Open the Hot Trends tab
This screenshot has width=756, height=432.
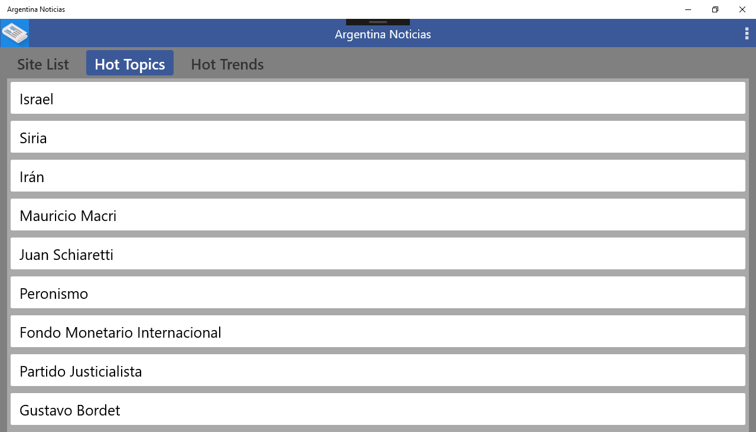pyautogui.click(x=227, y=64)
